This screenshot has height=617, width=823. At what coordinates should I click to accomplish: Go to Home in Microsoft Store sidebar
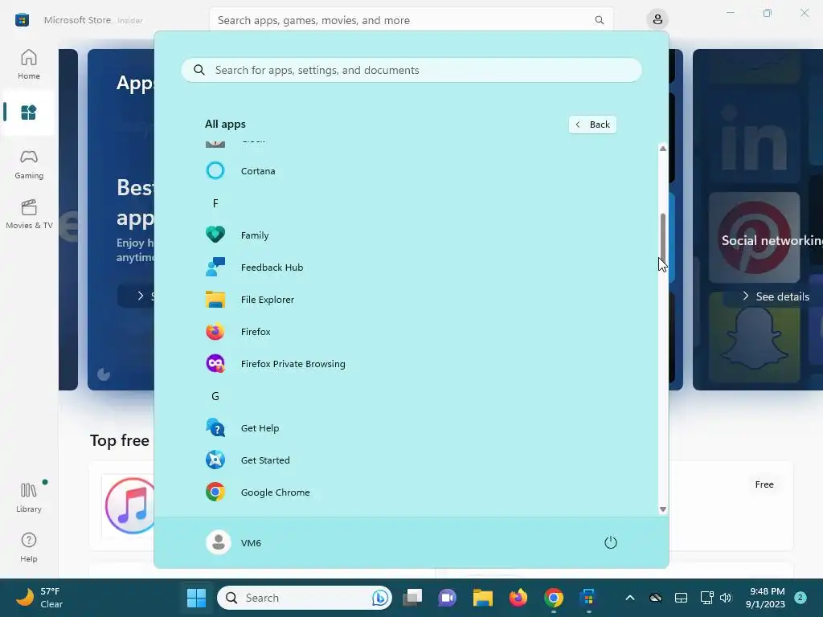point(29,64)
